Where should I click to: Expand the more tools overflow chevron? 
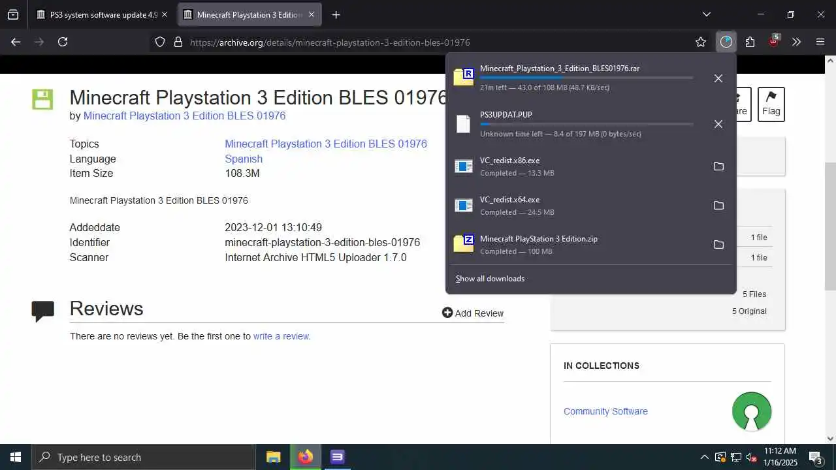click(x=796, y=42)
